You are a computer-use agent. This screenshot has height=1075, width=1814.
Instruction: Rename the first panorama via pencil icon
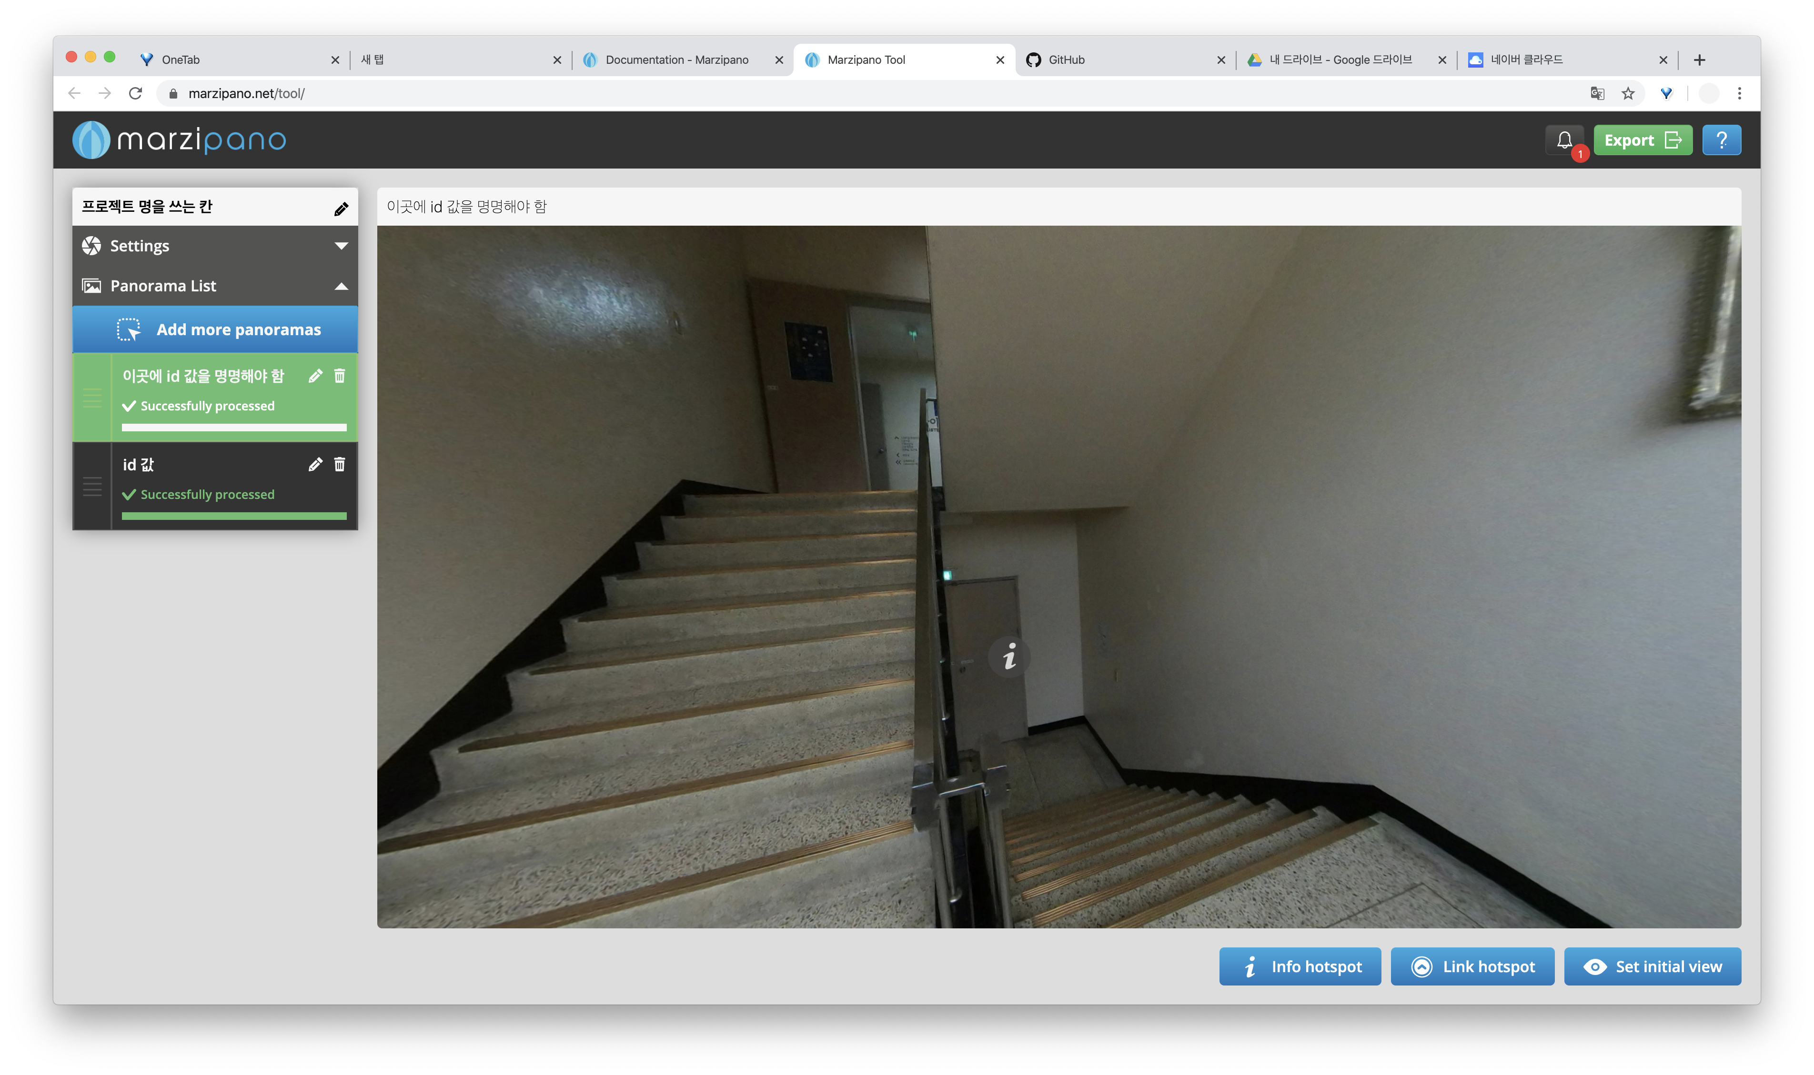point(314,376)
